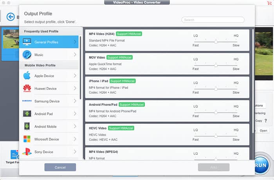This screenshot has width=274, height=180.
Task: Expand the General Profiles chevron
Action: (x=75, y=42)
